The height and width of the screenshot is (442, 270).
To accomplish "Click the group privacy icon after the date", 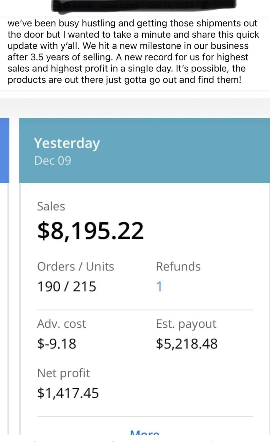I will [204, 6].
